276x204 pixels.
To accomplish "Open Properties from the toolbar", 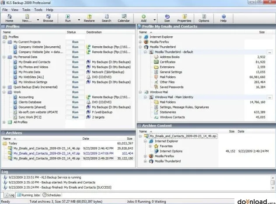I will [184, 18].
